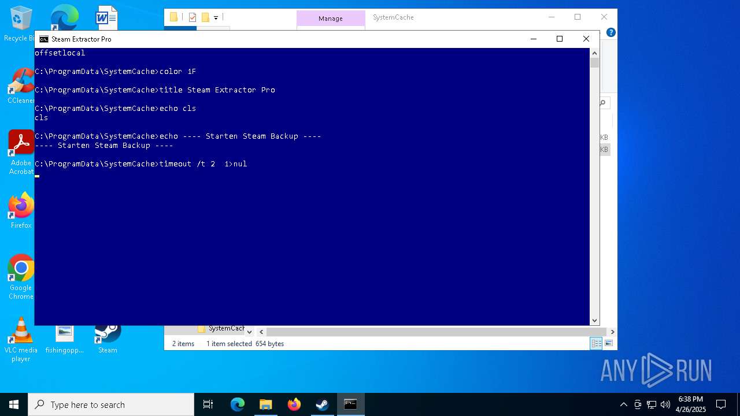This screenshot has height=416, width=740.
Task: Select the Manage tab in File Explorer
Action: tap(331, 18)
